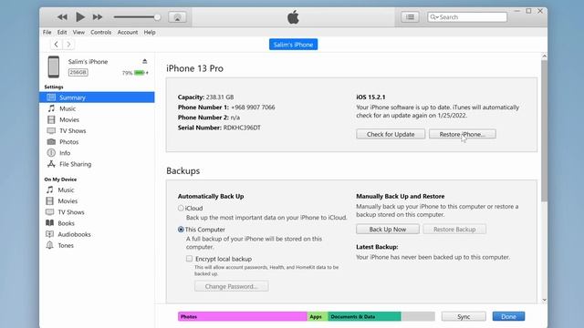Click the Capacity 238.31 GB value
584x328 pixels.
220,97
